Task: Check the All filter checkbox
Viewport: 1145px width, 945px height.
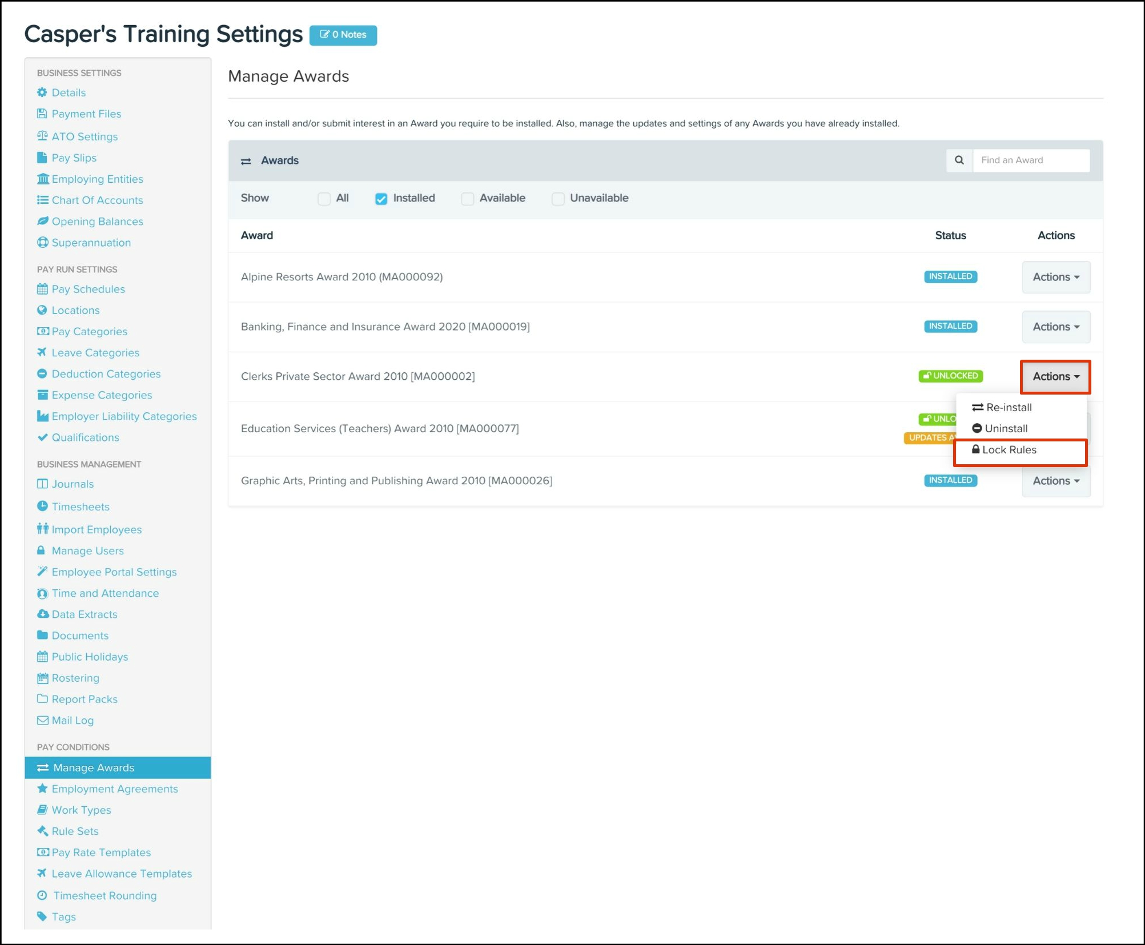Action: tap(324, 198)
